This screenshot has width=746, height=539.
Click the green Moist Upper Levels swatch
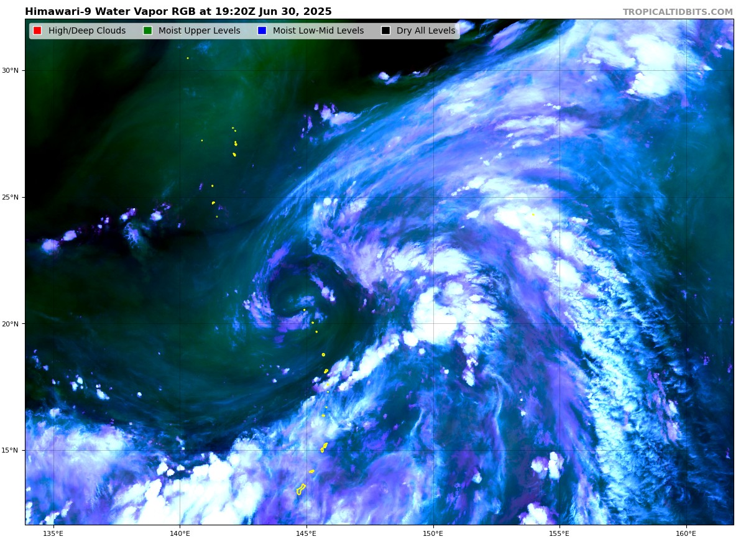[147, 31]
